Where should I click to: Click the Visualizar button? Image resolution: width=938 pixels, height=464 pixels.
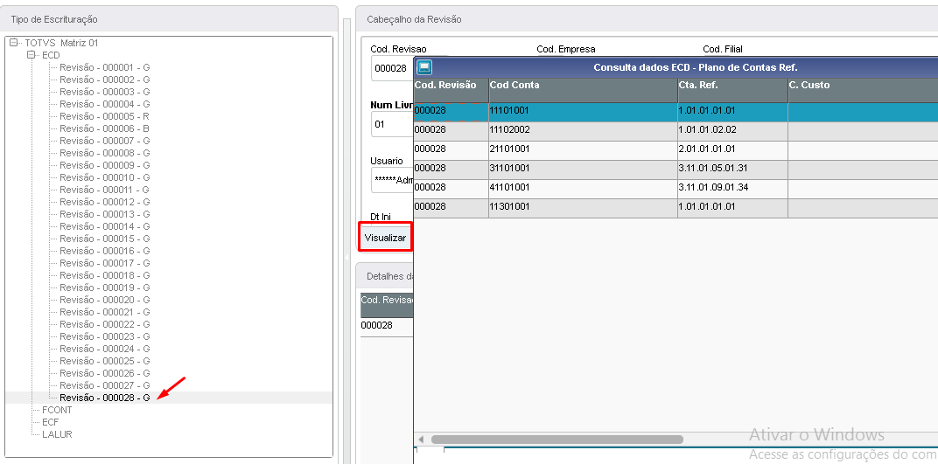coord(385,238)
